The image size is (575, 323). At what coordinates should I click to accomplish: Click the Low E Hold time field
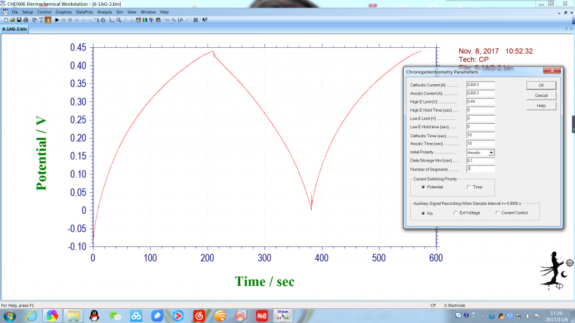click(x=480, y=127)
